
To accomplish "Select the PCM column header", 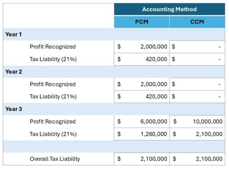I will 142,22.
